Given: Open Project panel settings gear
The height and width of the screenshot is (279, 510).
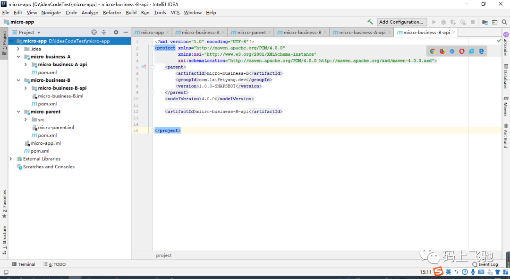Looking at the screenshot, I should point(116,32).
